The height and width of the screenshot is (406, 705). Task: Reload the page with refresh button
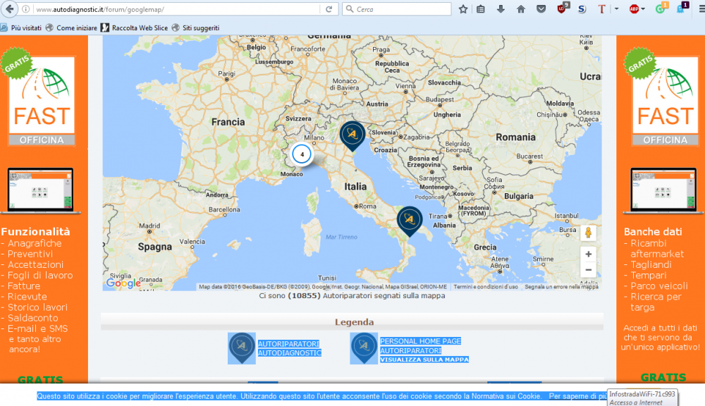(x=329, y=9)
